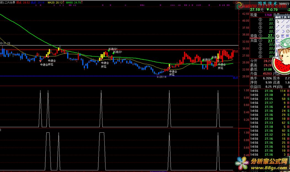Click the 净资 value 9.99
Image resolution: width=290 pixels, height=172 pixels.
point(269,82)
